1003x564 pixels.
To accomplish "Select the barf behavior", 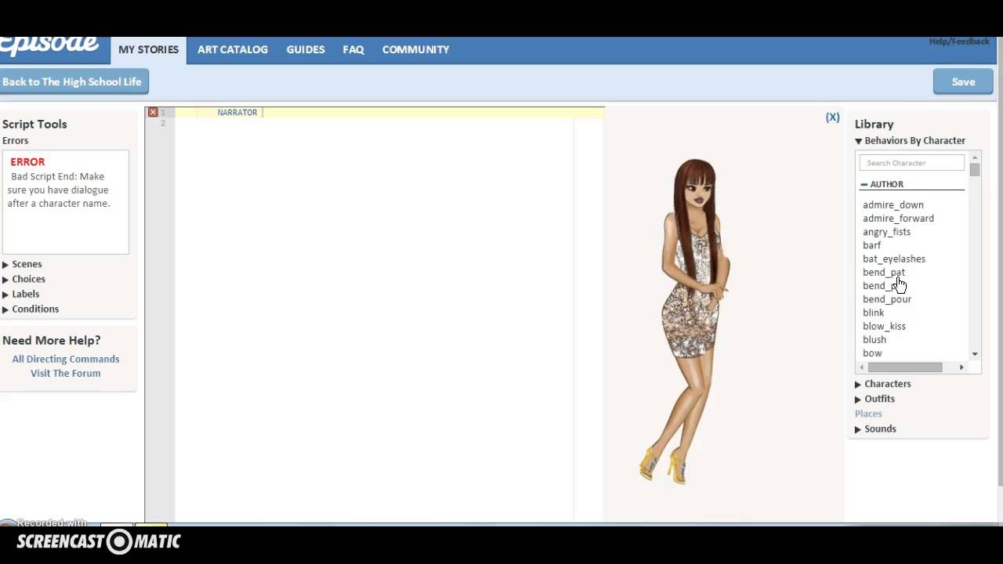I will click(872, 245).
